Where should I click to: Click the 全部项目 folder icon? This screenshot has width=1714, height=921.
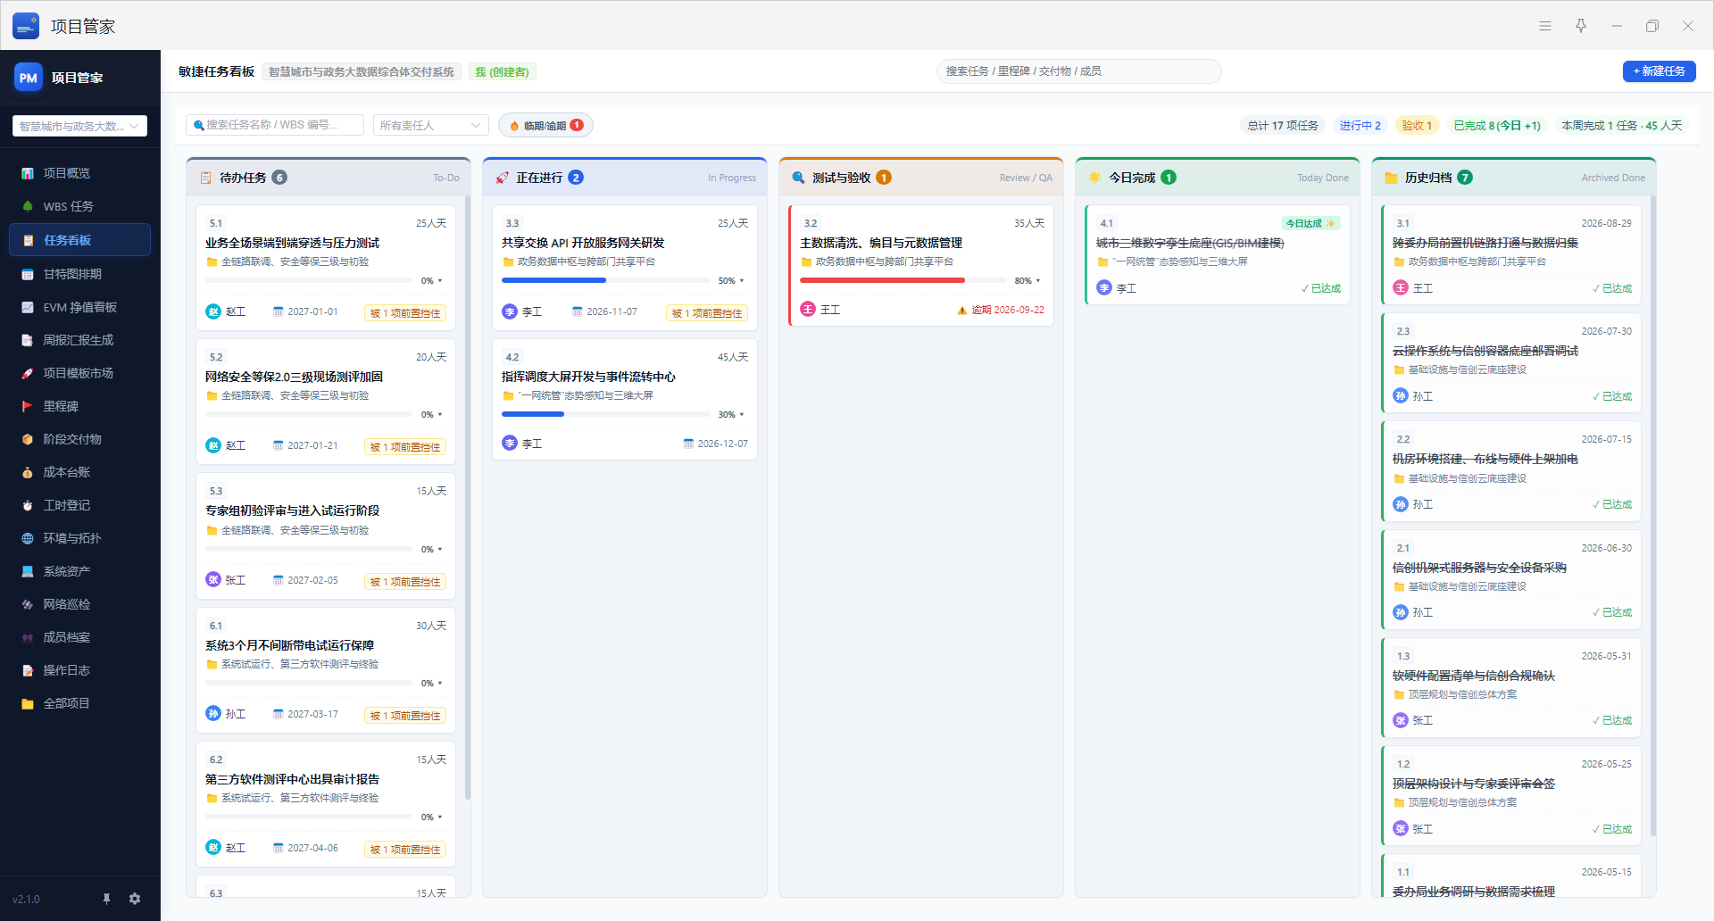coord(28,703)
